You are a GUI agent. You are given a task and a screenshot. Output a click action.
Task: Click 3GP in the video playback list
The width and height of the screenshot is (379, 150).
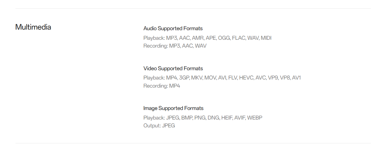click(x=184, y=78)
